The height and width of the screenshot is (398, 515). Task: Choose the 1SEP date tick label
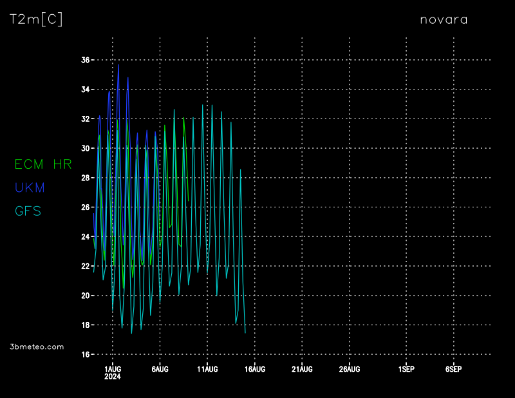click(406, 369)
